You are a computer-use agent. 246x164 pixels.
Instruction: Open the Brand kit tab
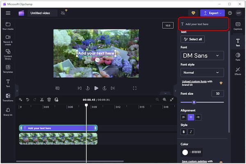click(8, 112)
